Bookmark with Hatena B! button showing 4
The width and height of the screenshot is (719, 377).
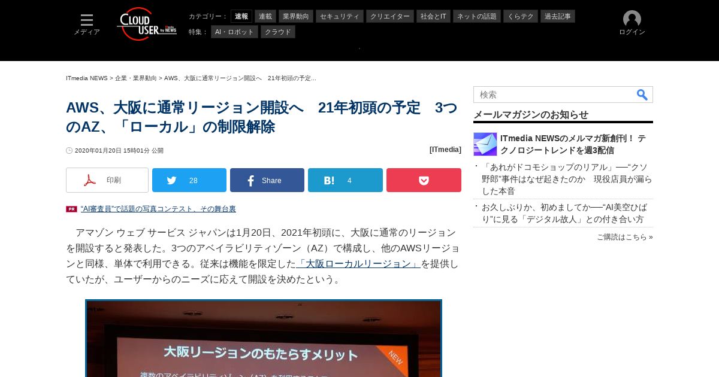pyautogui.click(x=345, y=180)
